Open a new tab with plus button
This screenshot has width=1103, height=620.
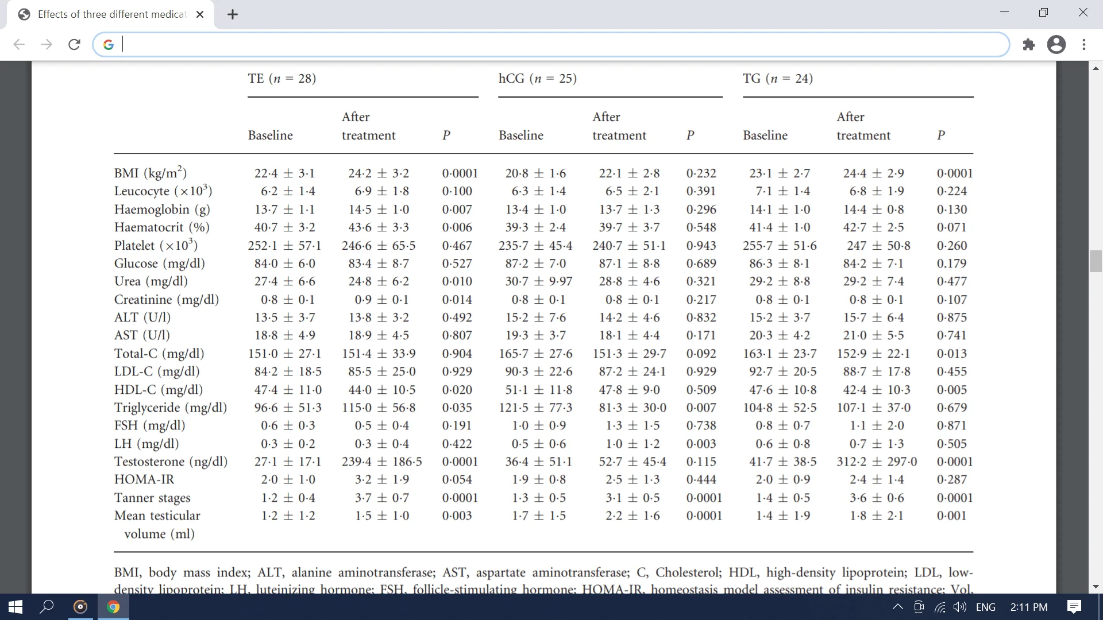pyautogui.click(x=232, y=14)
